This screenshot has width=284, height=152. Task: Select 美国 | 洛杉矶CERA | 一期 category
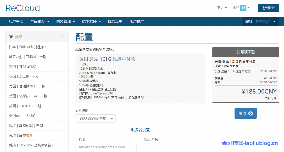37,96
